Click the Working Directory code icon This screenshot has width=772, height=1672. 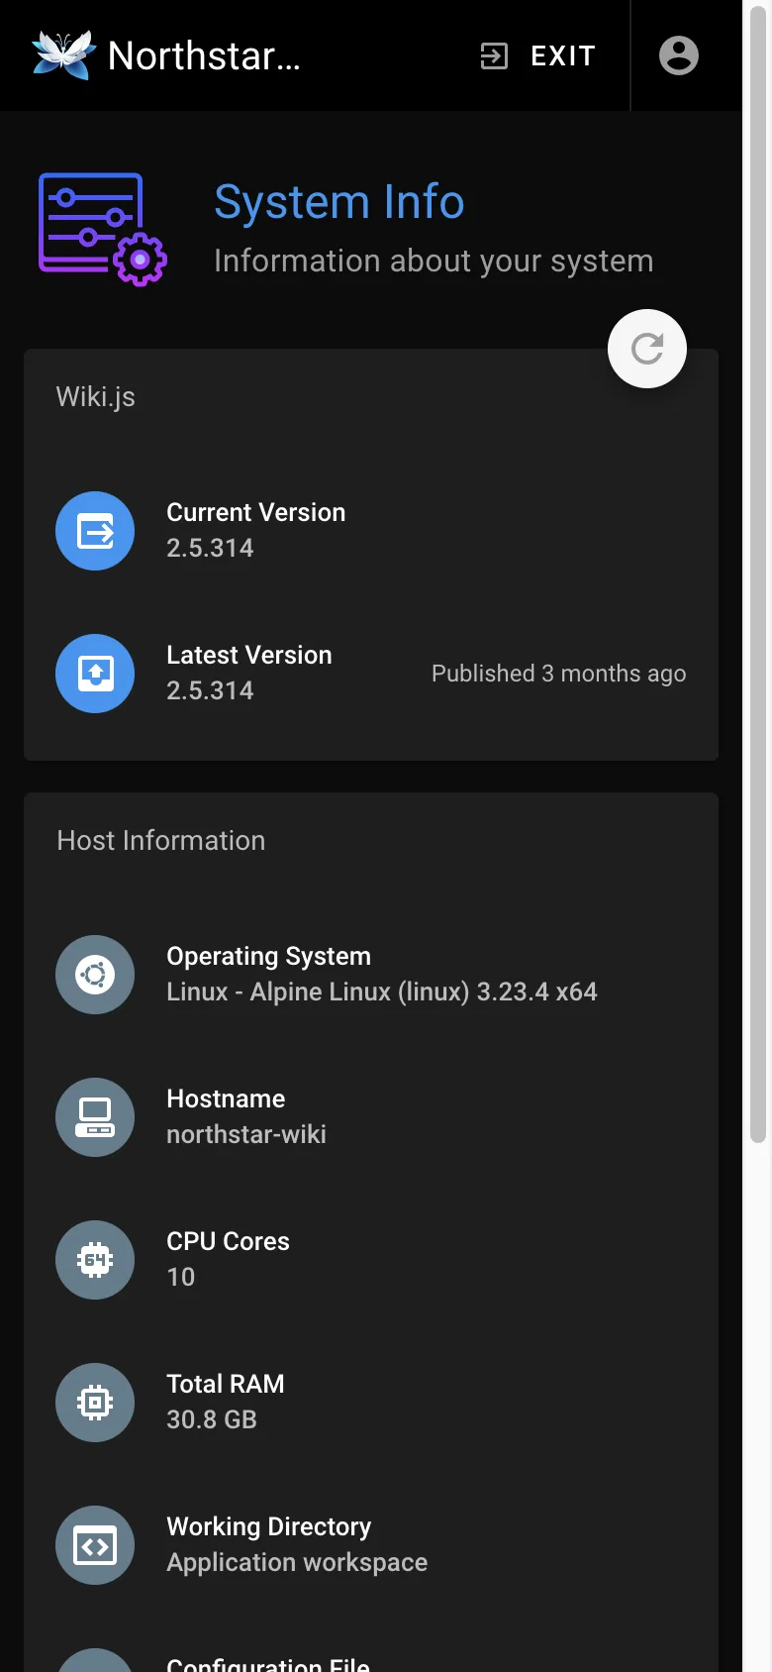(95, 1545)
